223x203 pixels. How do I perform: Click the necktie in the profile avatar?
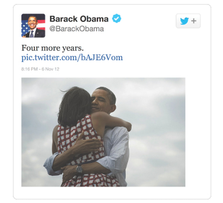(32, 34)
